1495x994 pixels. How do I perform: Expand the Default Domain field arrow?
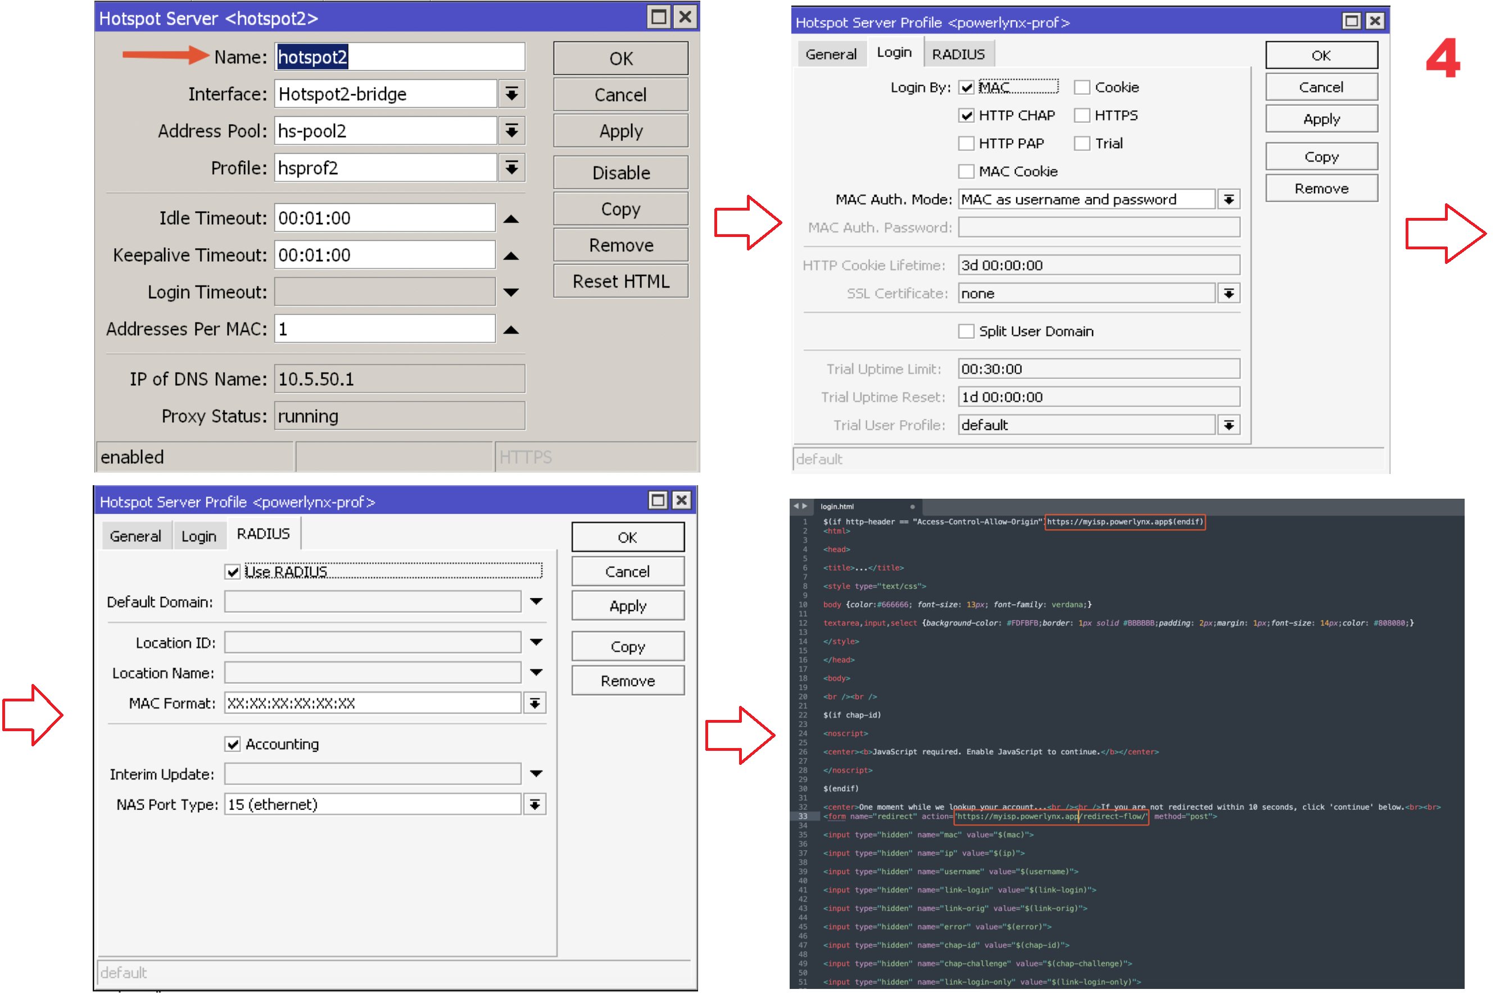coord(536,601)
